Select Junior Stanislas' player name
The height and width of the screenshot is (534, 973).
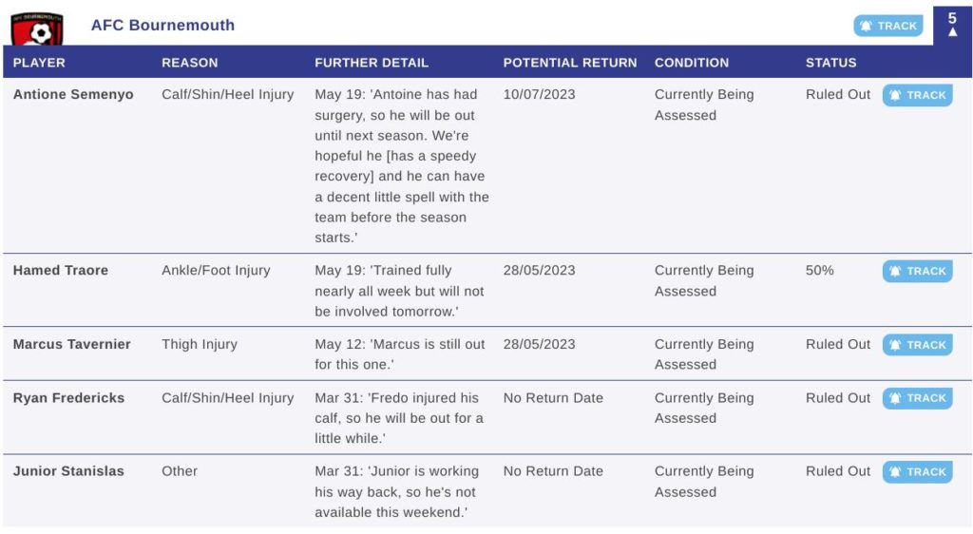(68, 471)
